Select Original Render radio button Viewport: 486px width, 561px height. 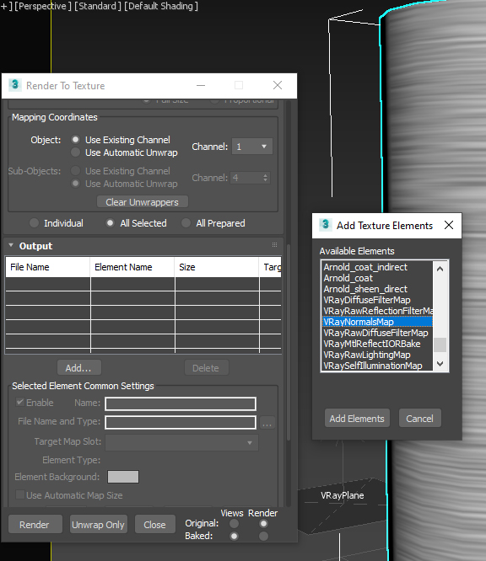click(263, 523)
